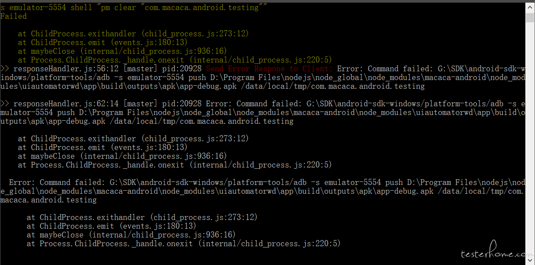Click the yellow "Failed" text
Viewport: 535px width, 265px height.
(x=14, y=16)
